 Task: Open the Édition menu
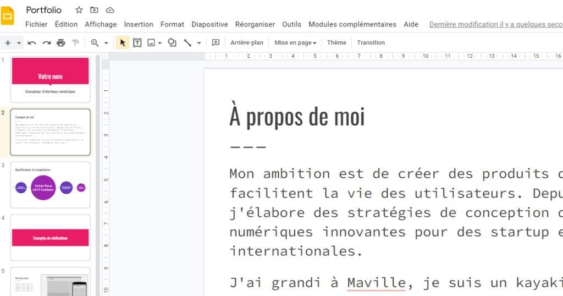click(66, 24)
